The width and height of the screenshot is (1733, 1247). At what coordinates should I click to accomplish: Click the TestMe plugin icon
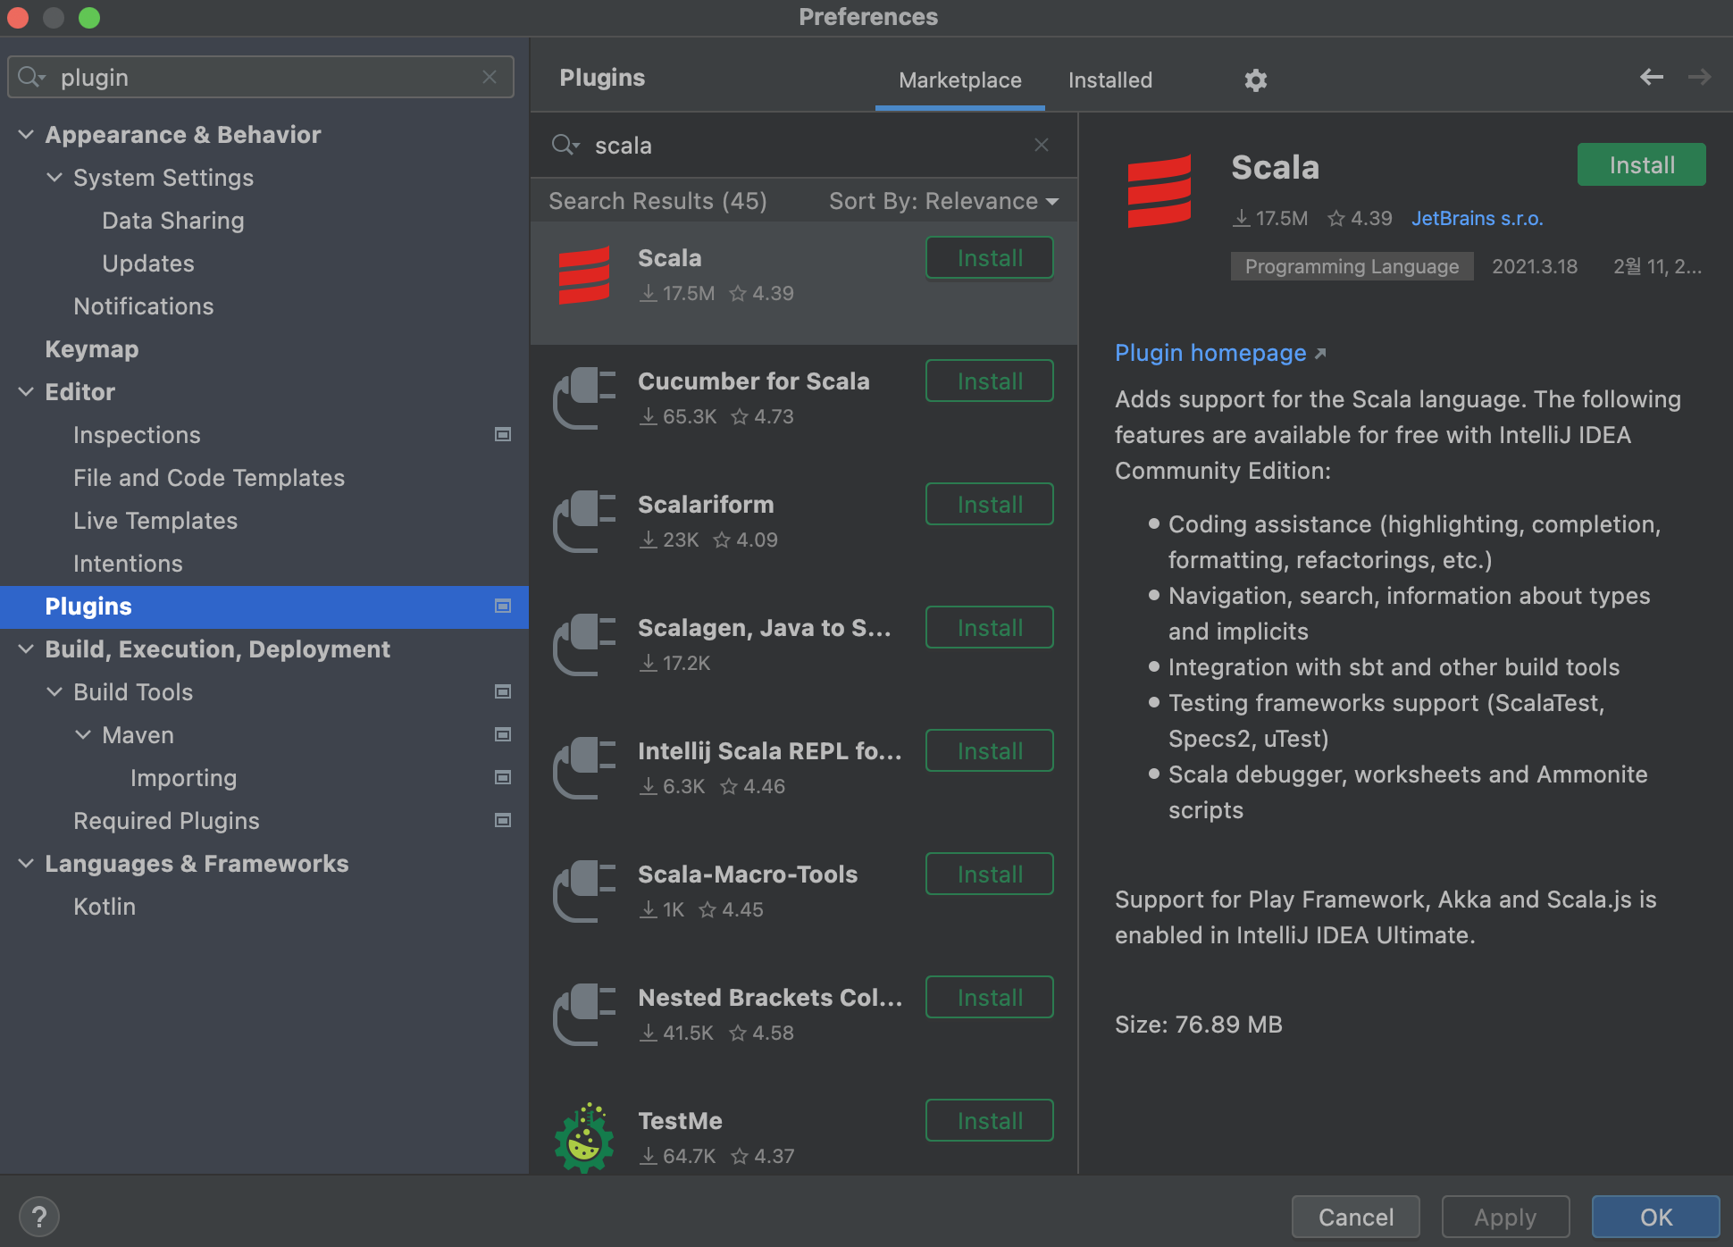584,1138
